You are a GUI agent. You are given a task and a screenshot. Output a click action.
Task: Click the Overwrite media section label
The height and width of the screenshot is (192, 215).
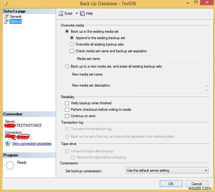(x=72, y=25)
